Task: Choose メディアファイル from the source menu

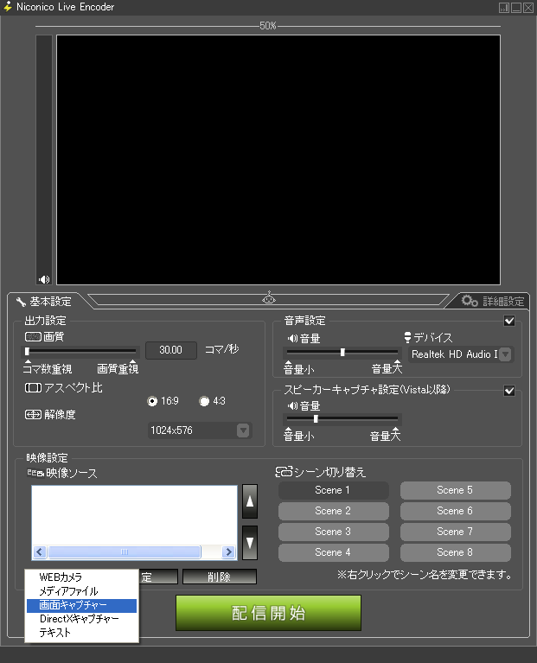Action: pos(81,591)
